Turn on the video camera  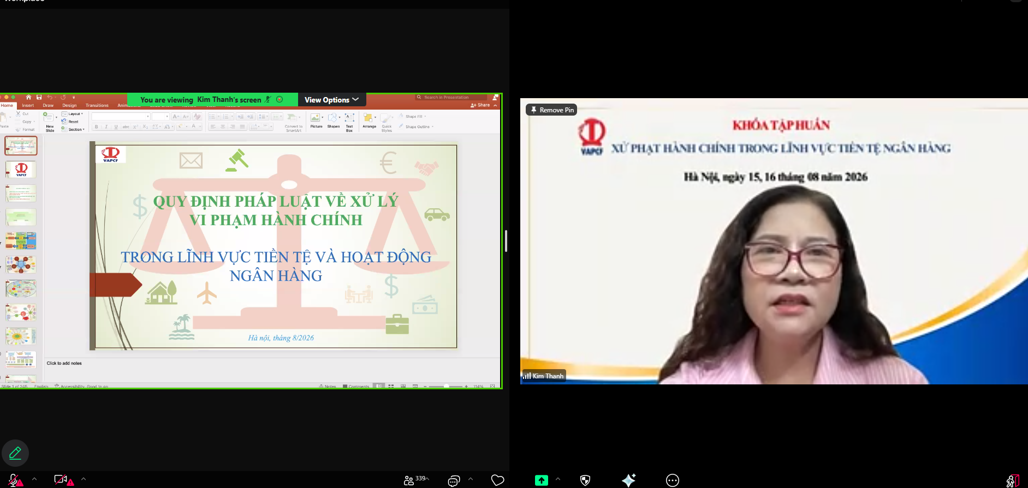(63, 480)
